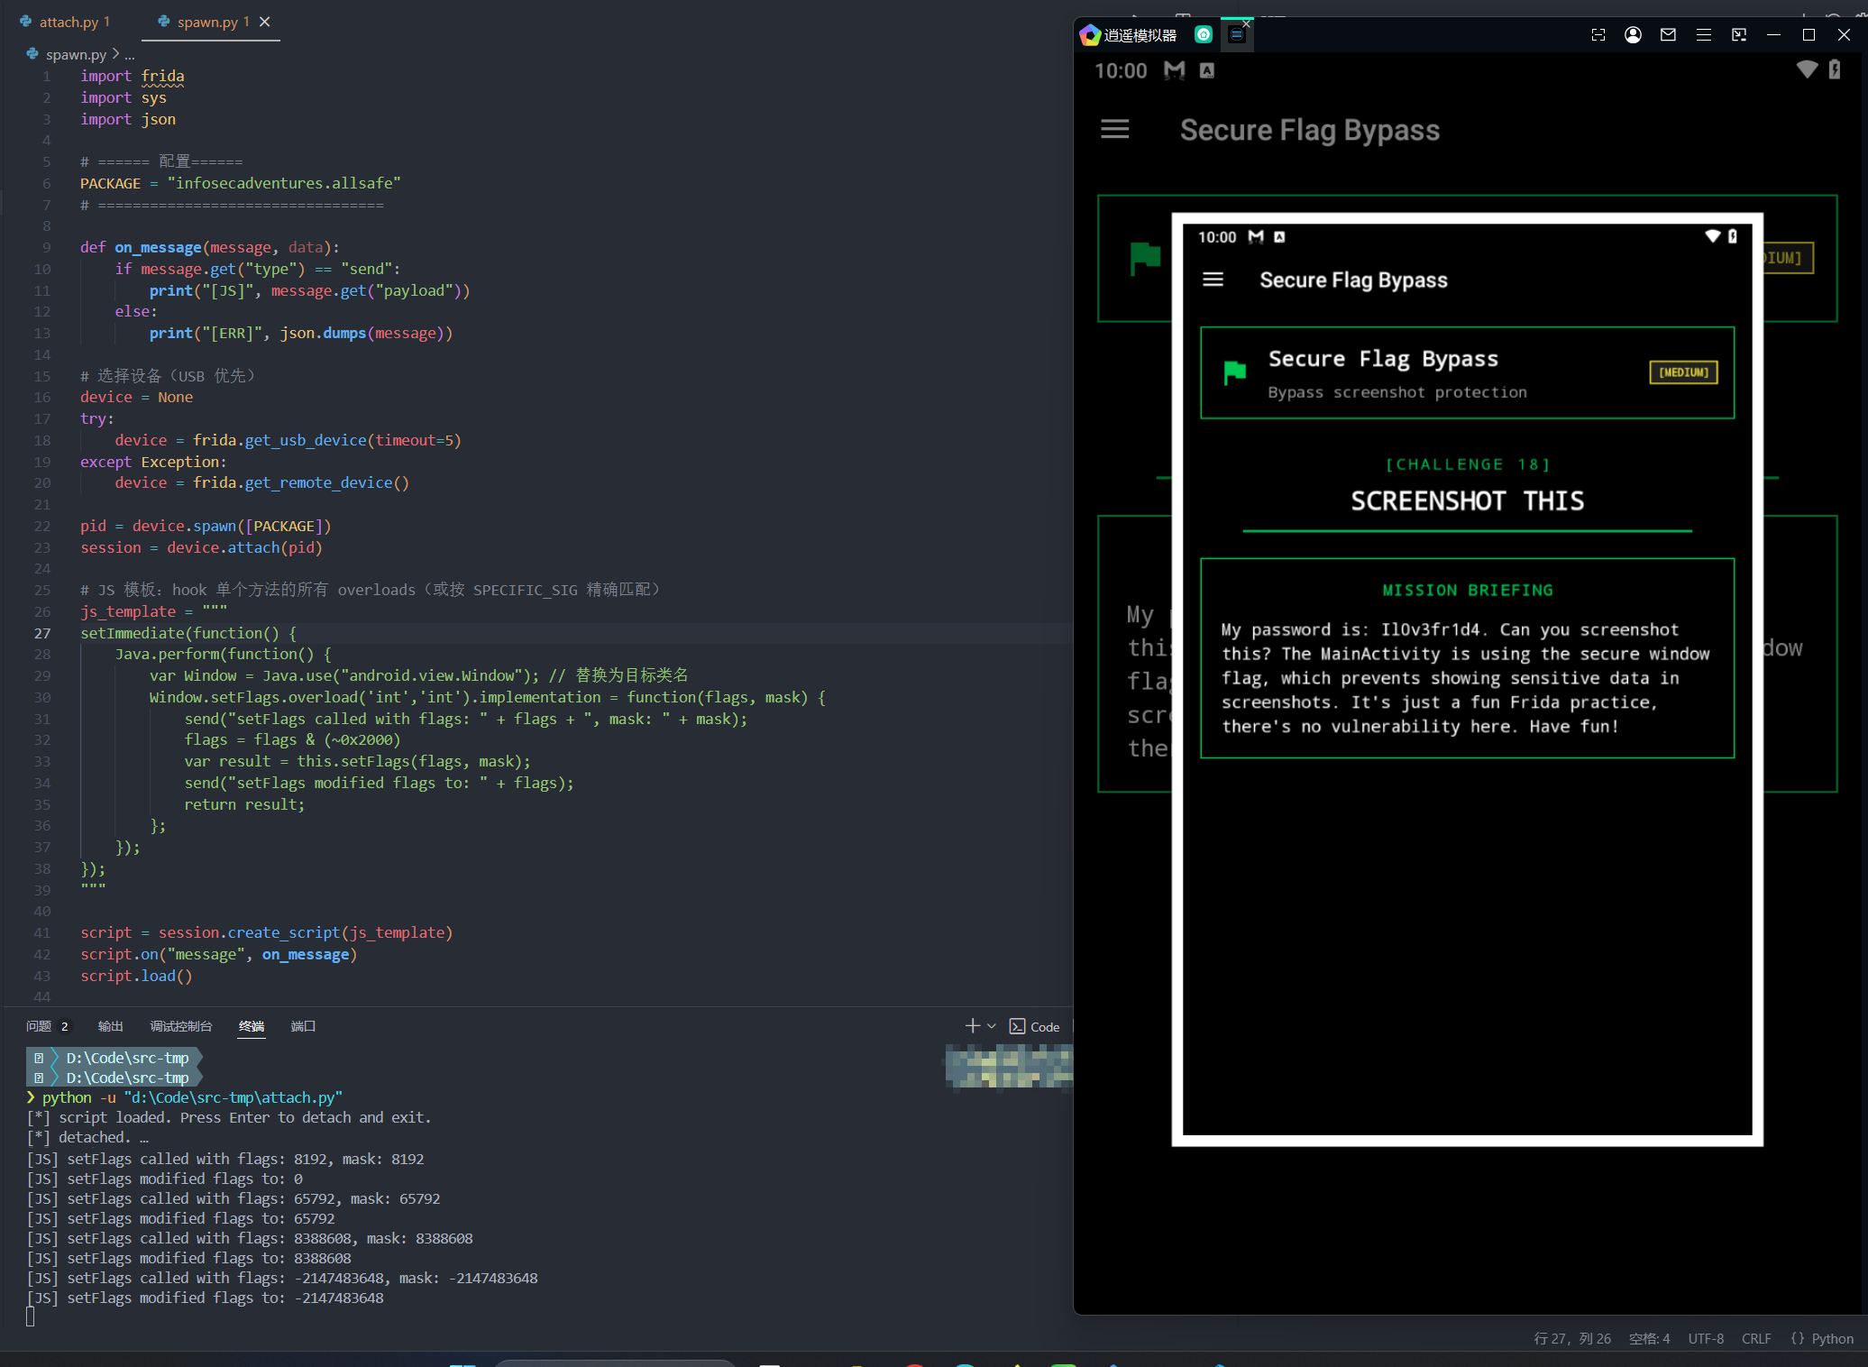Click the spawn.py breadcrumb chevron

click(x=115, y=54)
